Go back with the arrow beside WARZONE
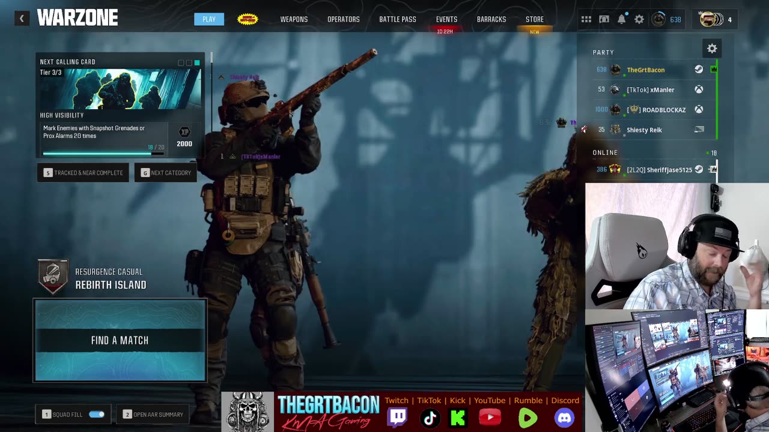This screenshot has height=432, width=769. pyautogui.click(x=22, y=19)
